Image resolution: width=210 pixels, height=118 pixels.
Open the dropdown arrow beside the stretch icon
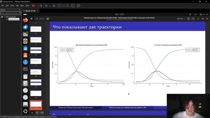tap(81, 6)
